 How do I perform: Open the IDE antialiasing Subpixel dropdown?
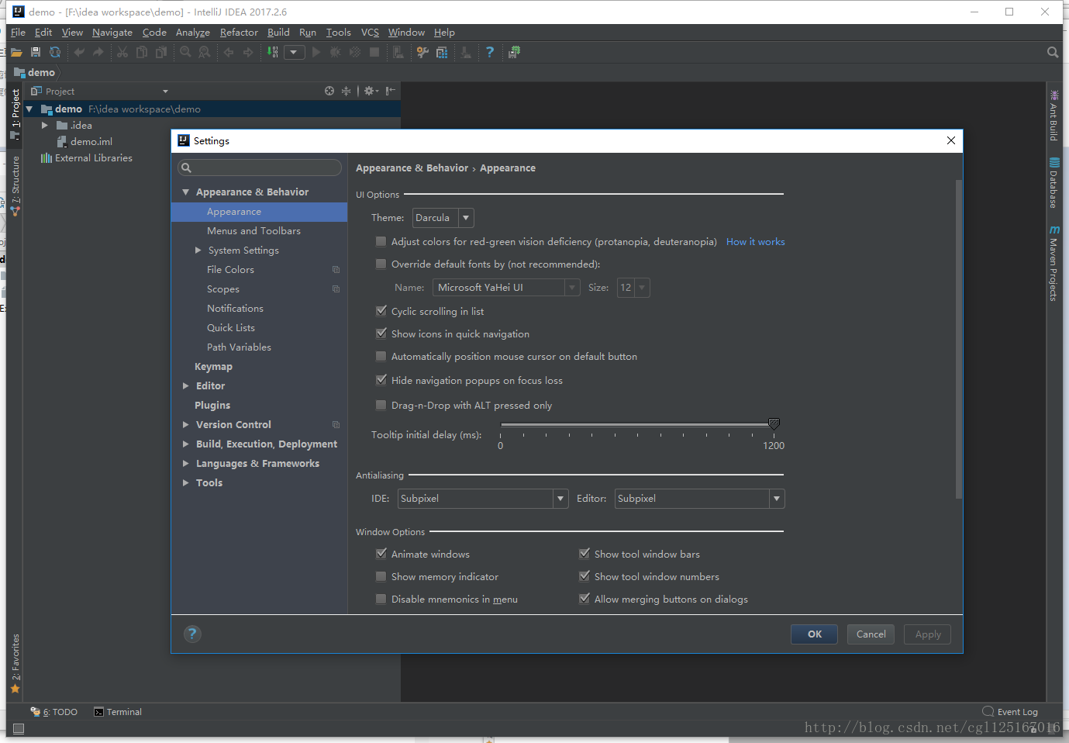[x=483, y=499]
